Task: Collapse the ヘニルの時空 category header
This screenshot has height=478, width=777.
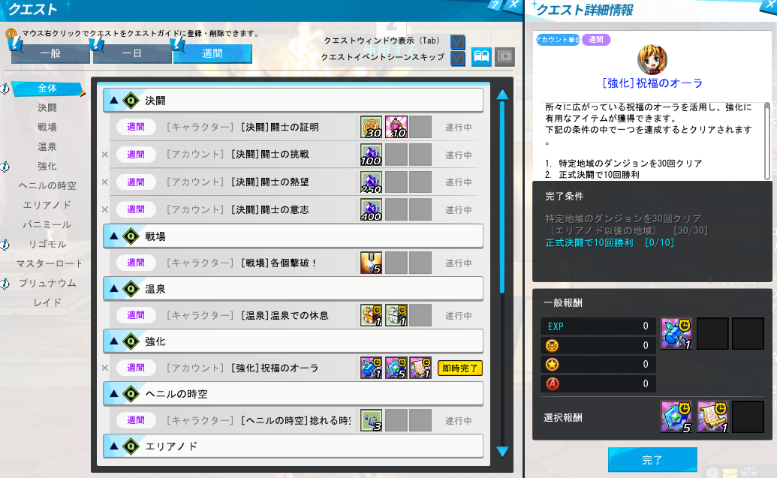Action: (x=293, y=394)
